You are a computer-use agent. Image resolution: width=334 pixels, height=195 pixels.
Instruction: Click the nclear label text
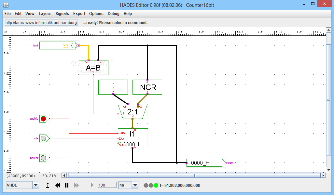click(34, 158)
